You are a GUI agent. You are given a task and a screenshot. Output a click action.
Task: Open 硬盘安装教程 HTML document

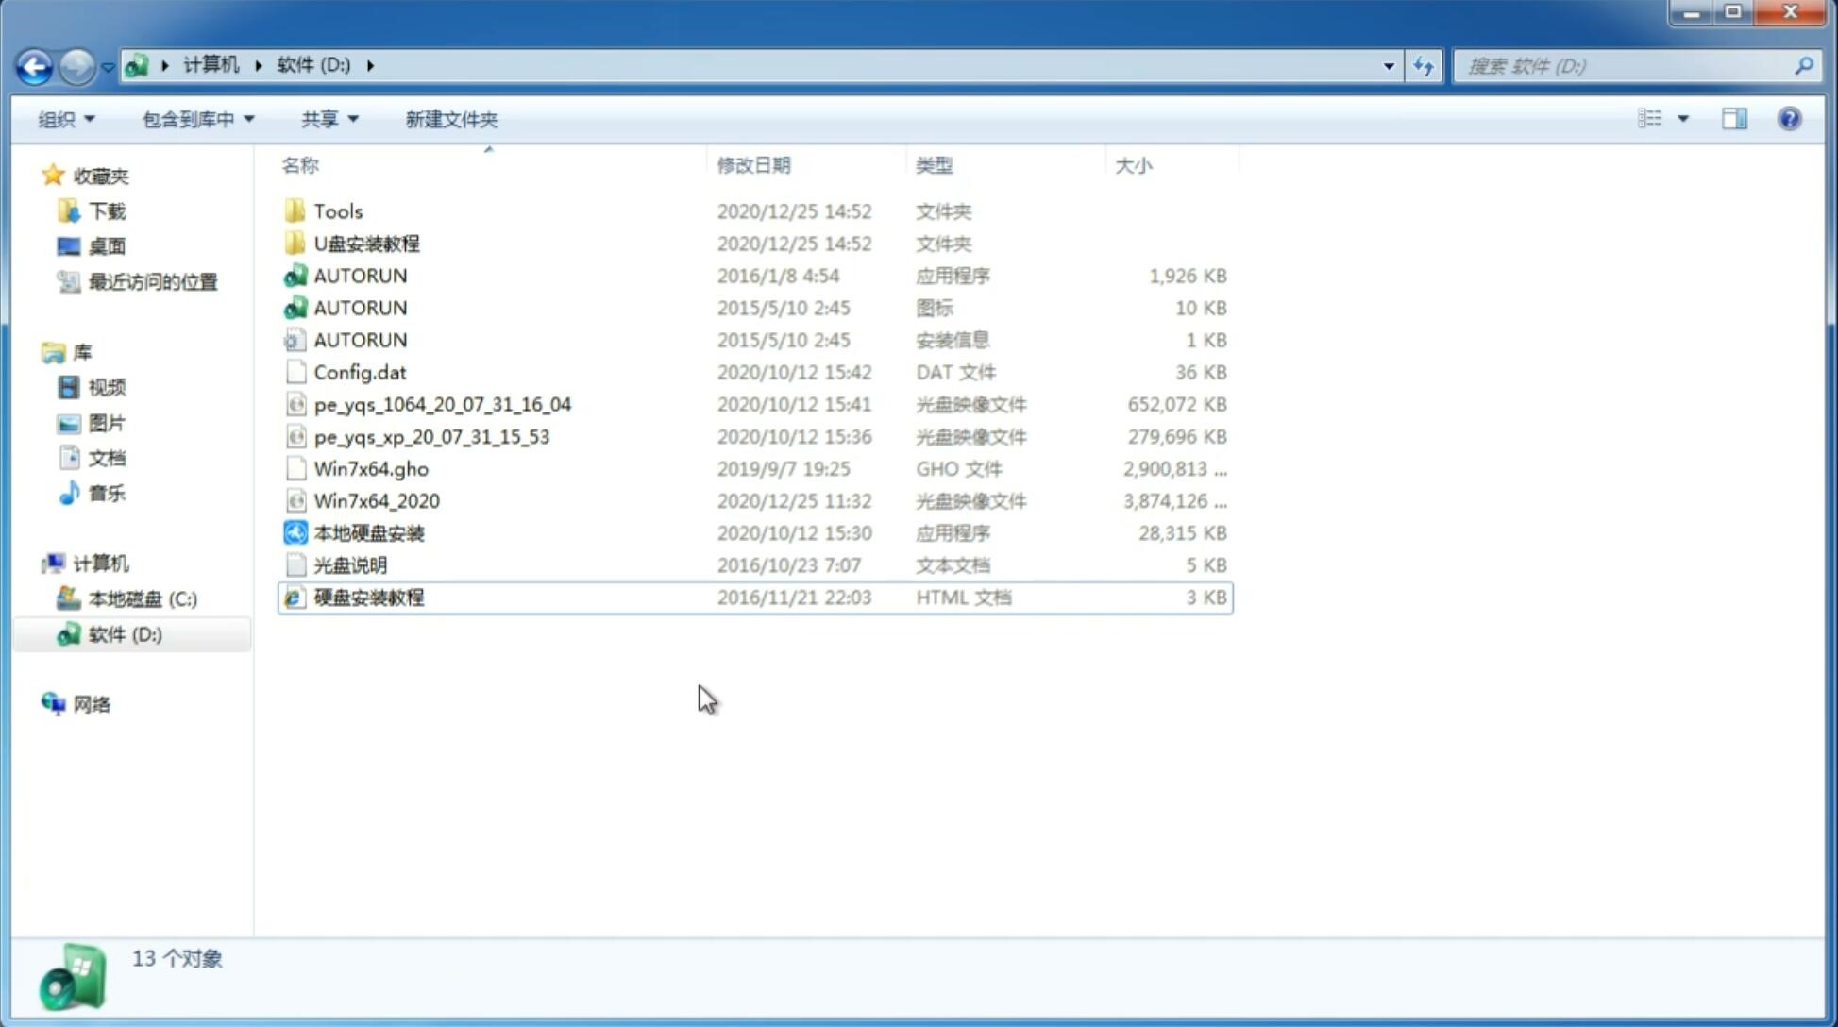[x=367, y=597]
